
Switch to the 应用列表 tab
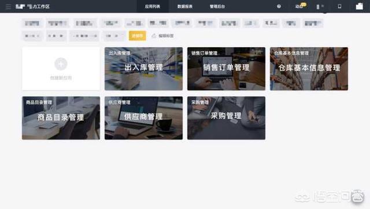153,6
